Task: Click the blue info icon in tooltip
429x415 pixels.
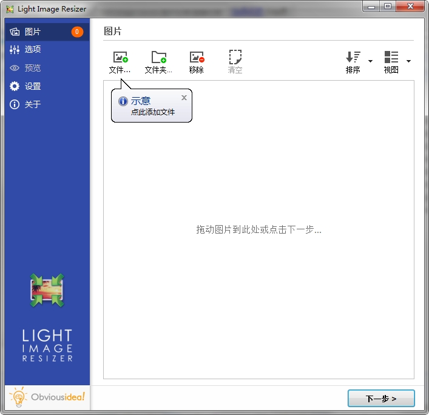Action: coord(123,101)
